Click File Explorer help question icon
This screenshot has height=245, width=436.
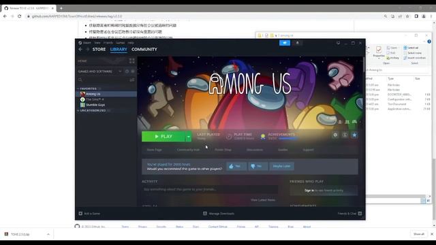coord(429,42)
